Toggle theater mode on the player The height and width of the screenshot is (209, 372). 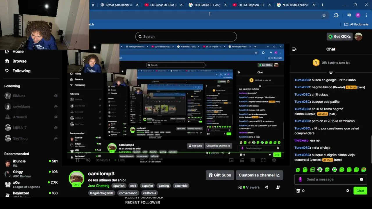pyautogui.click(x=253, y=160)
